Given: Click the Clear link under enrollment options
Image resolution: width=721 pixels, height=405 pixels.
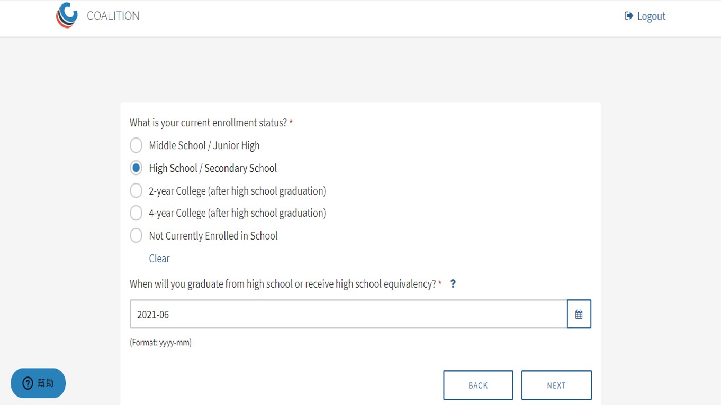Looking at the screenshot, I should pos(159,259).
